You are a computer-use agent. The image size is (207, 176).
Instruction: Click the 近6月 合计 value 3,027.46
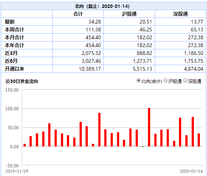(91, 61)
